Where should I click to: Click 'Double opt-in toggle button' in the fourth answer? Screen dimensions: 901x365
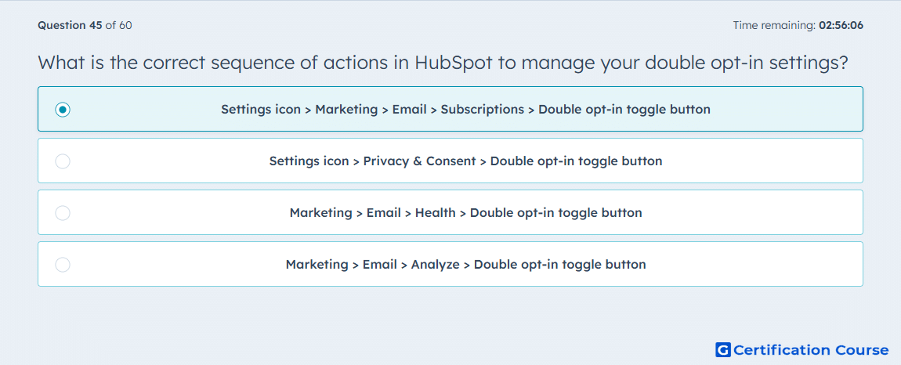coord(560,265)
